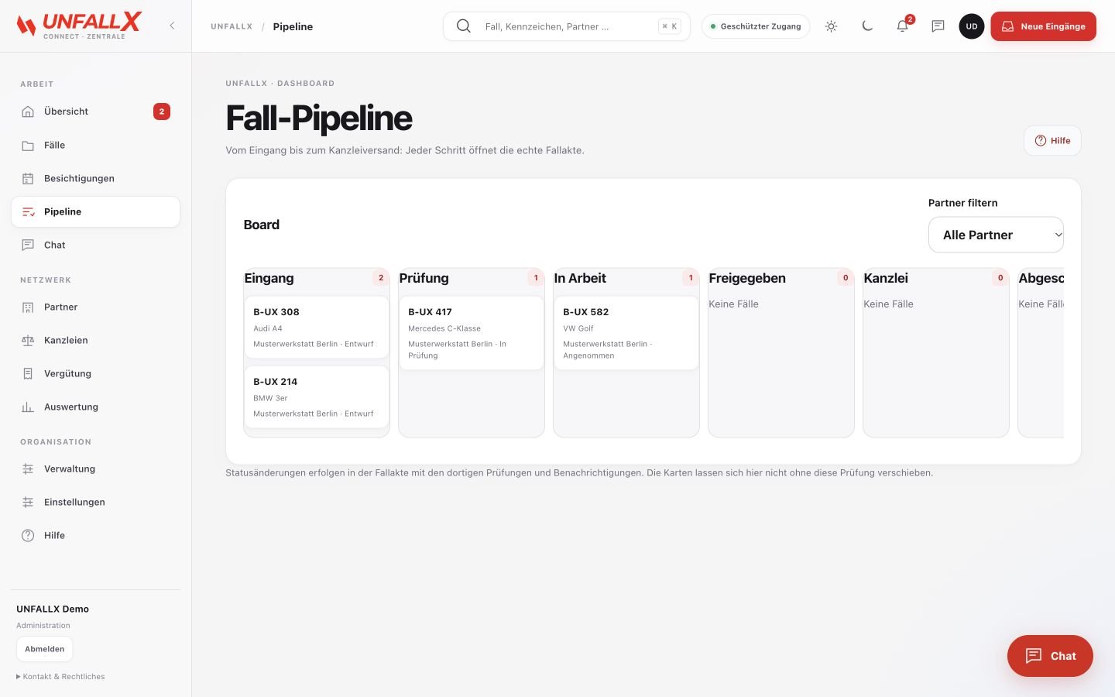The height and width of the screenshot is (697, 1115).
Task: Click the Partner building icon in sidebar
Action: [x=28, y=307]
